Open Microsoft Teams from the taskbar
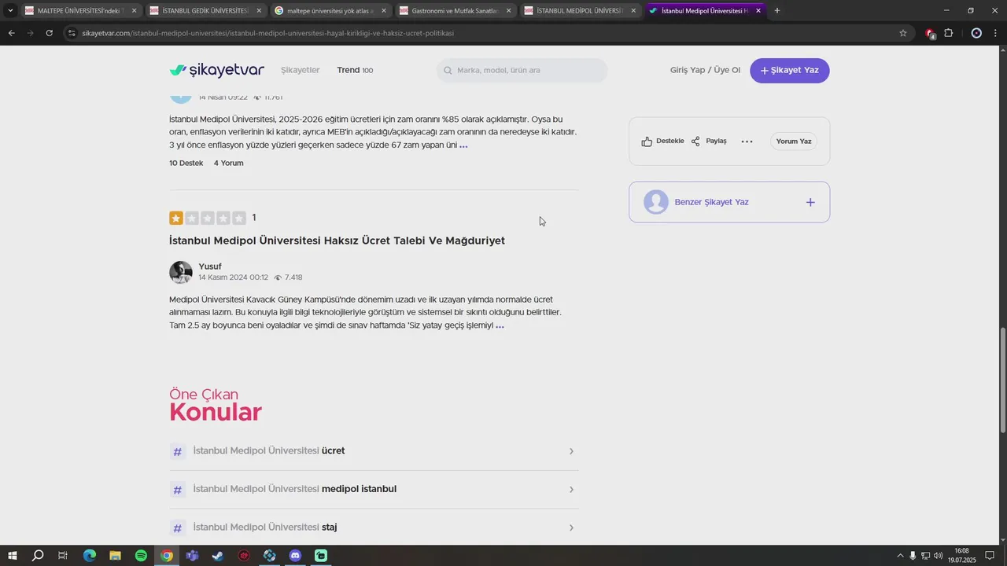This screenshot has width=1007, height=566. [x=192, y=556]
